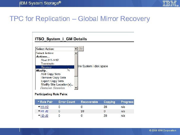Screen dimensions: 180x135
Task: Click the 2008 IBM Corporation copyright text
Action: 162,130
